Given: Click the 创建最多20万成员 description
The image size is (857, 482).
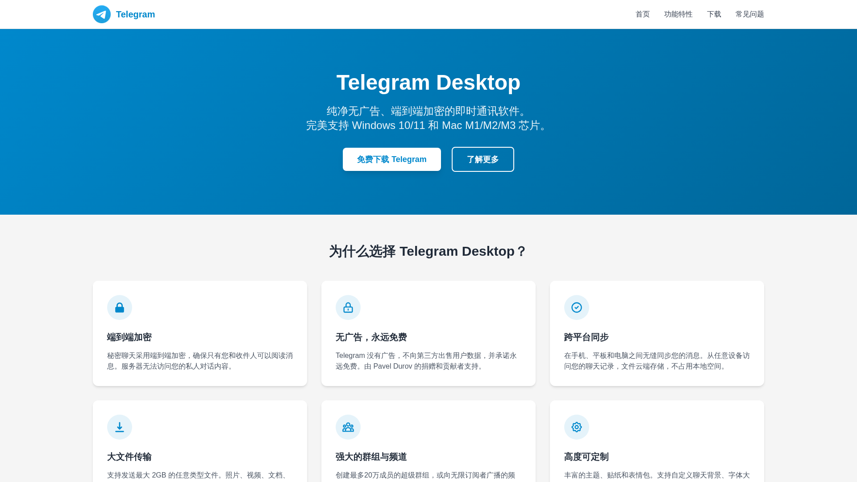Looking at the screenshot, I should point(425,475).
